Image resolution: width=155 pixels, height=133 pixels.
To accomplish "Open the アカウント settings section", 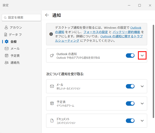I will (x=21, y=27).
